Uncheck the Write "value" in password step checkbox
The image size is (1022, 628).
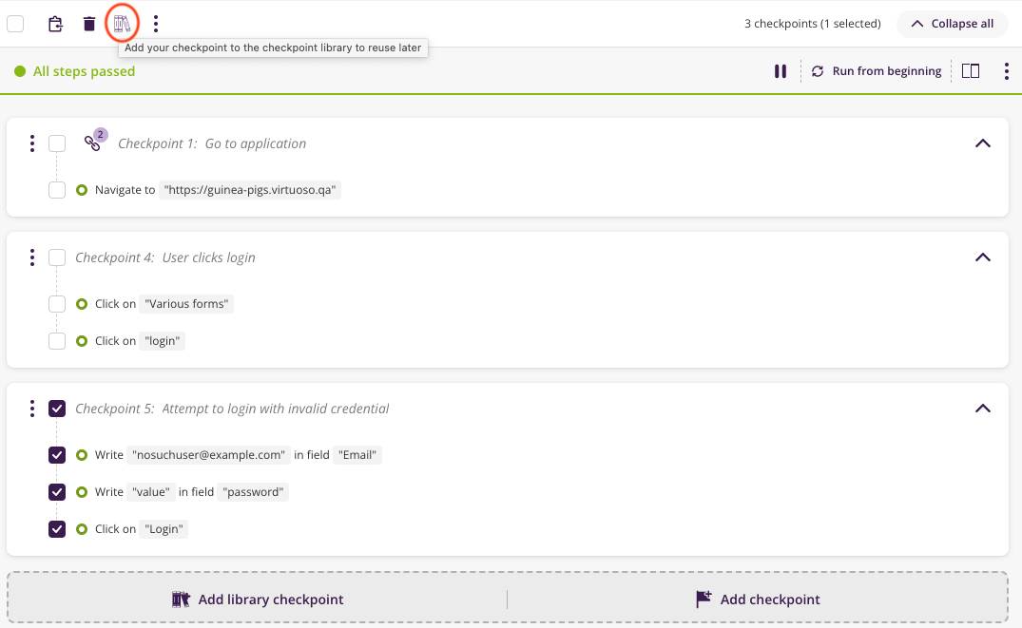point(57,492)
